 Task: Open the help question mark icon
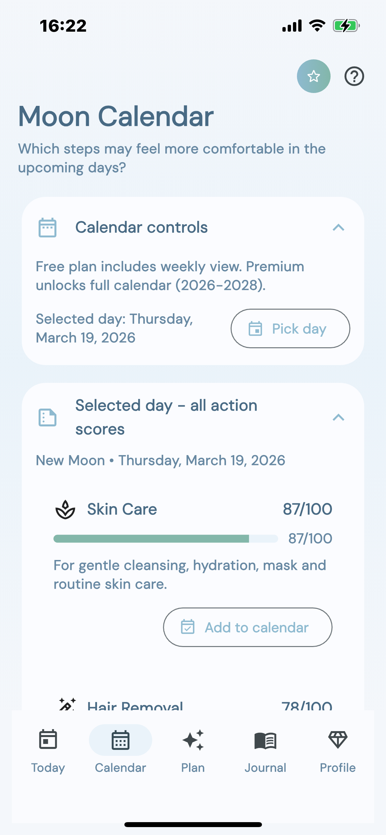pyautogui.click(x=354, y=76)
